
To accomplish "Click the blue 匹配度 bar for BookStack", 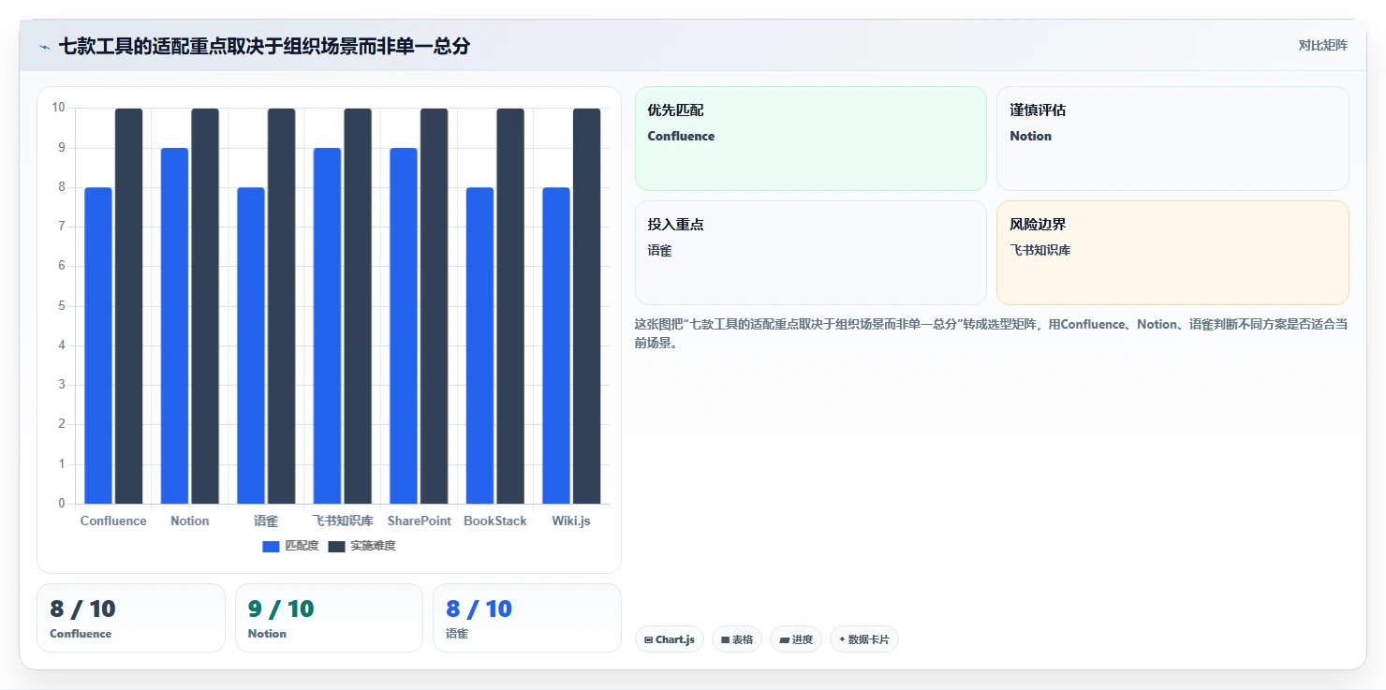I will [x=479, y=345].
